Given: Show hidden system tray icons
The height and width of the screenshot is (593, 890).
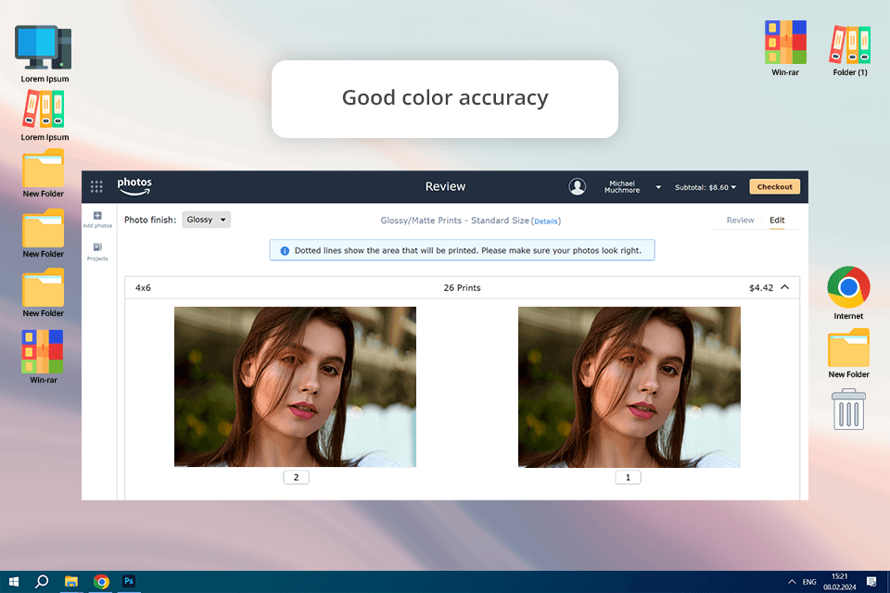Looking at the screenshot, I should click(792, 582).
